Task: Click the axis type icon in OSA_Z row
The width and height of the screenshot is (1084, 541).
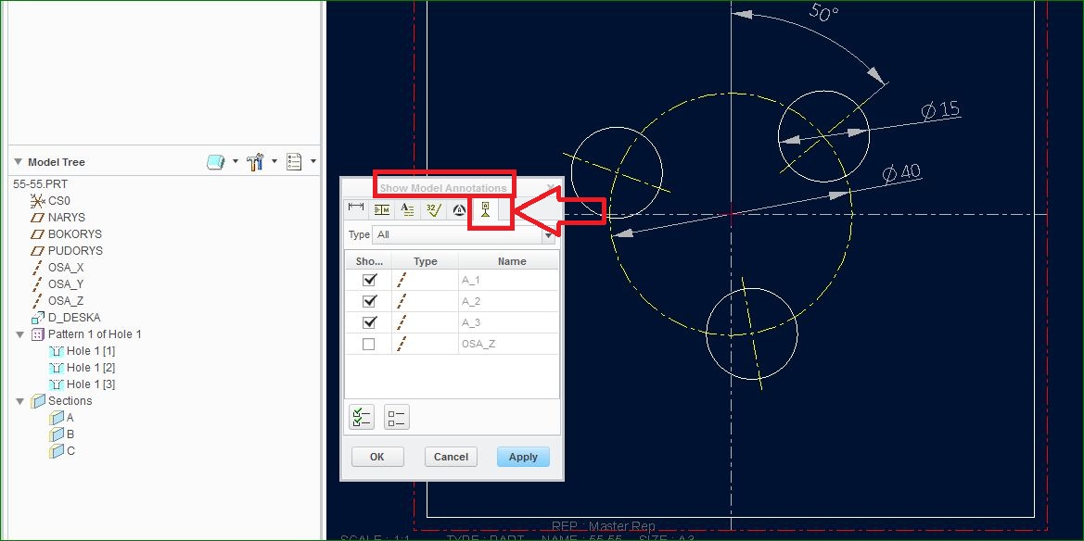Action: [x=402, y=344]
